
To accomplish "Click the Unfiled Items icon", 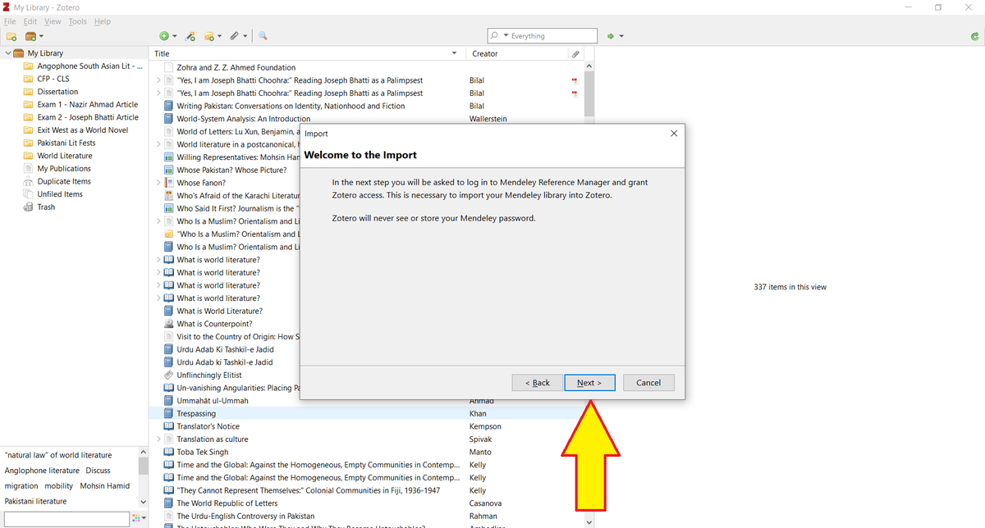I will [x=29, y=194].
